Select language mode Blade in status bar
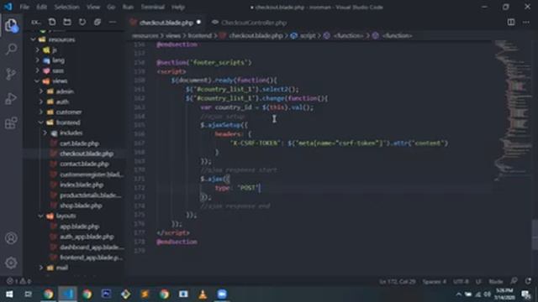Image resolution: width=538 pixels, height=302 pixels. pyautogui.click(x=495, y=282)
